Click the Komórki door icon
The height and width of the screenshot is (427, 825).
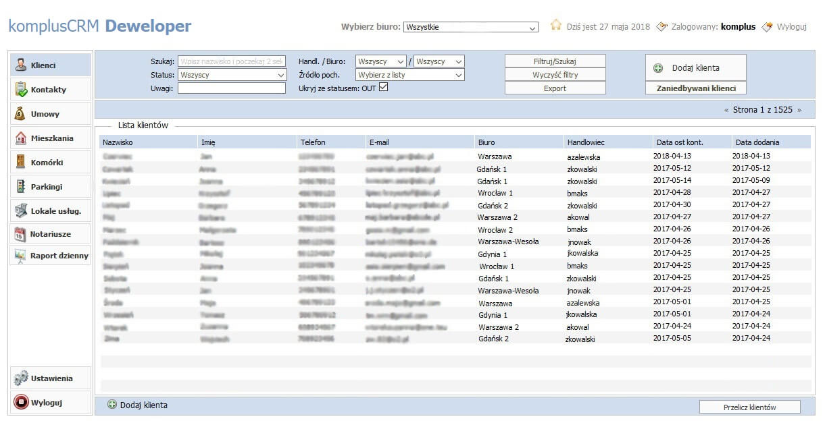point(21,163)
